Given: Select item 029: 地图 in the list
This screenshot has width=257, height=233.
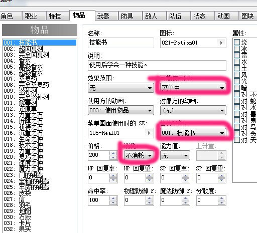Looking at the screenshot, I should click(x=40, y=211).
